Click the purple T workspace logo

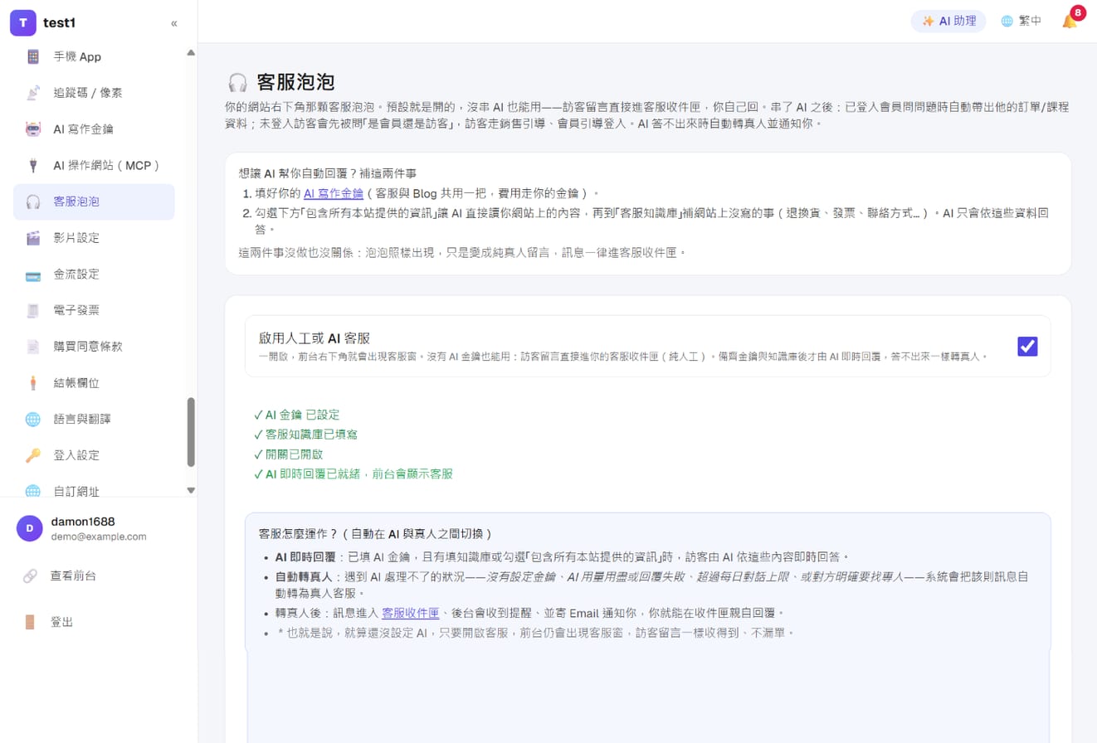pyautogui.click(x=23, y=22)
